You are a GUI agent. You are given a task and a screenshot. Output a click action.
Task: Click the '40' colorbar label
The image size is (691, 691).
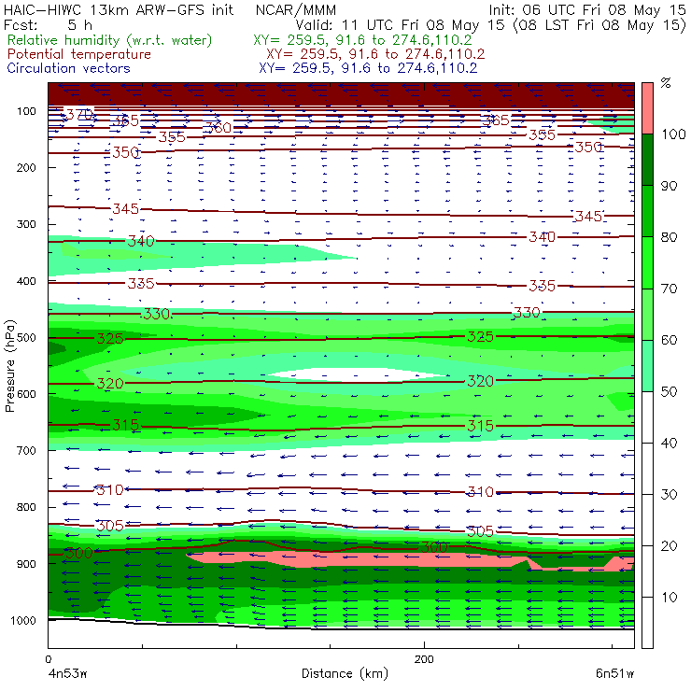click(x=669, y=443)
